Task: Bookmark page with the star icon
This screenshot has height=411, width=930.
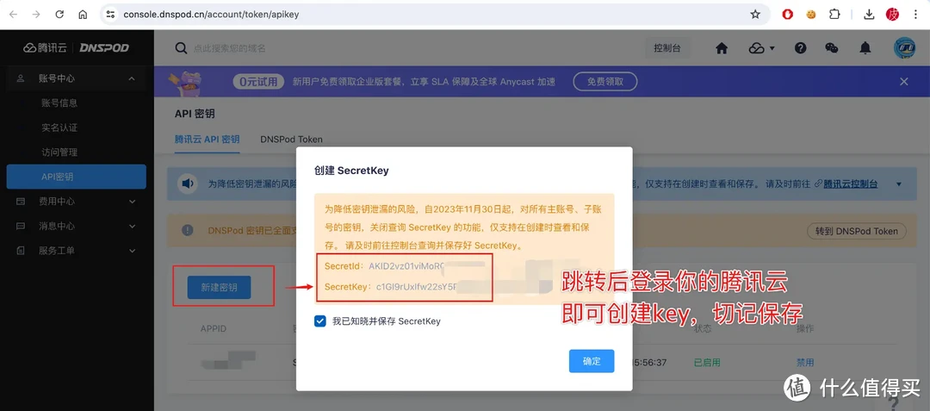Action: 755,15
